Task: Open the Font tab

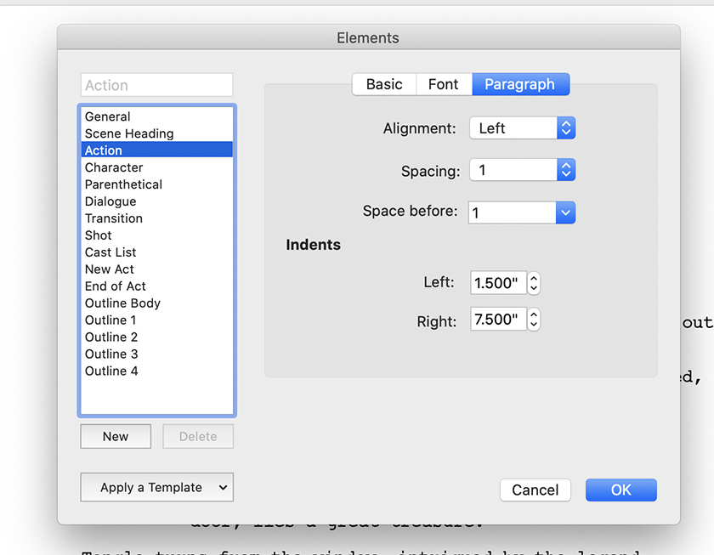Action: coord(443,84)
